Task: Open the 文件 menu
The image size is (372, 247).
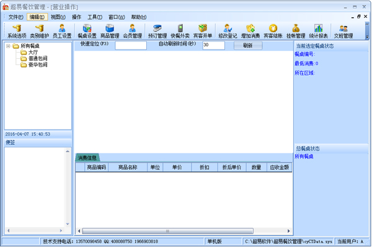Action: (15, 17)
